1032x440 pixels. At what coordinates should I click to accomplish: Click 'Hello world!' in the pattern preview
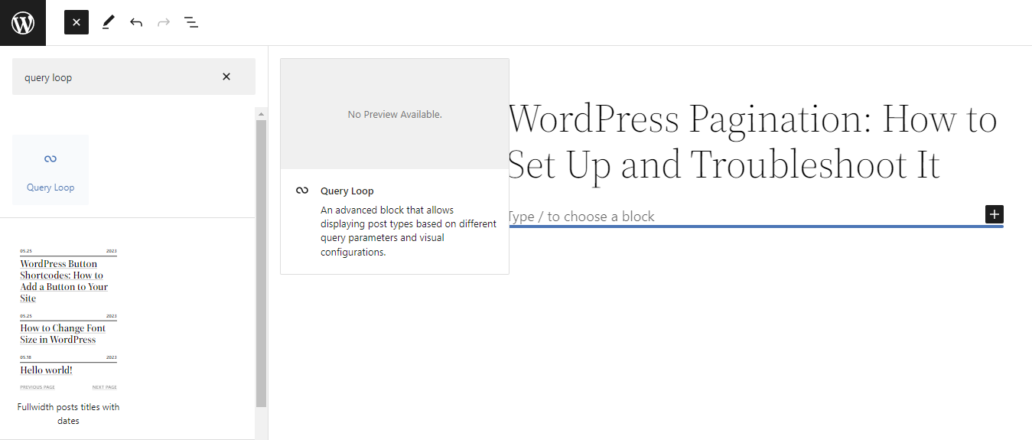[47, 370]
